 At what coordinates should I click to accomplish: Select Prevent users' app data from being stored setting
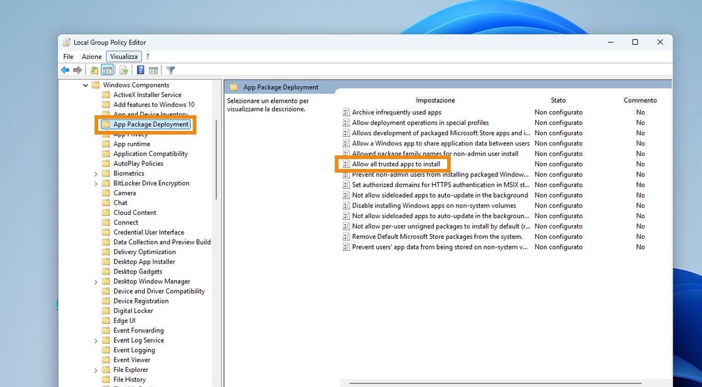[x=440, y=247]
